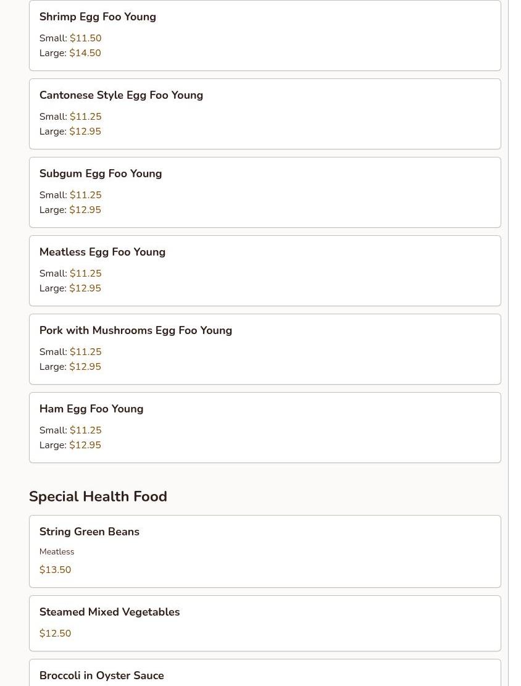The image size is (521, 686).
Task: Click Pork with Mushrooms small price
Action: [x=85, y=352]
